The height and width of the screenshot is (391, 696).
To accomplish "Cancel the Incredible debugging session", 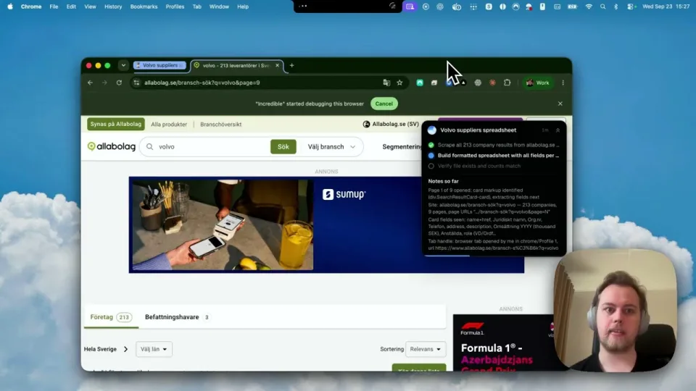I will point(384,104).
